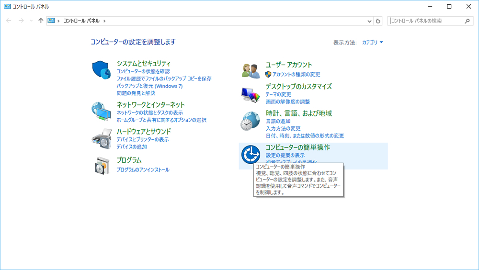The height and width of the screenshot is (270, 479).
Task: Open the ユーザー アカウント people icon
Action: pos(250,70)
